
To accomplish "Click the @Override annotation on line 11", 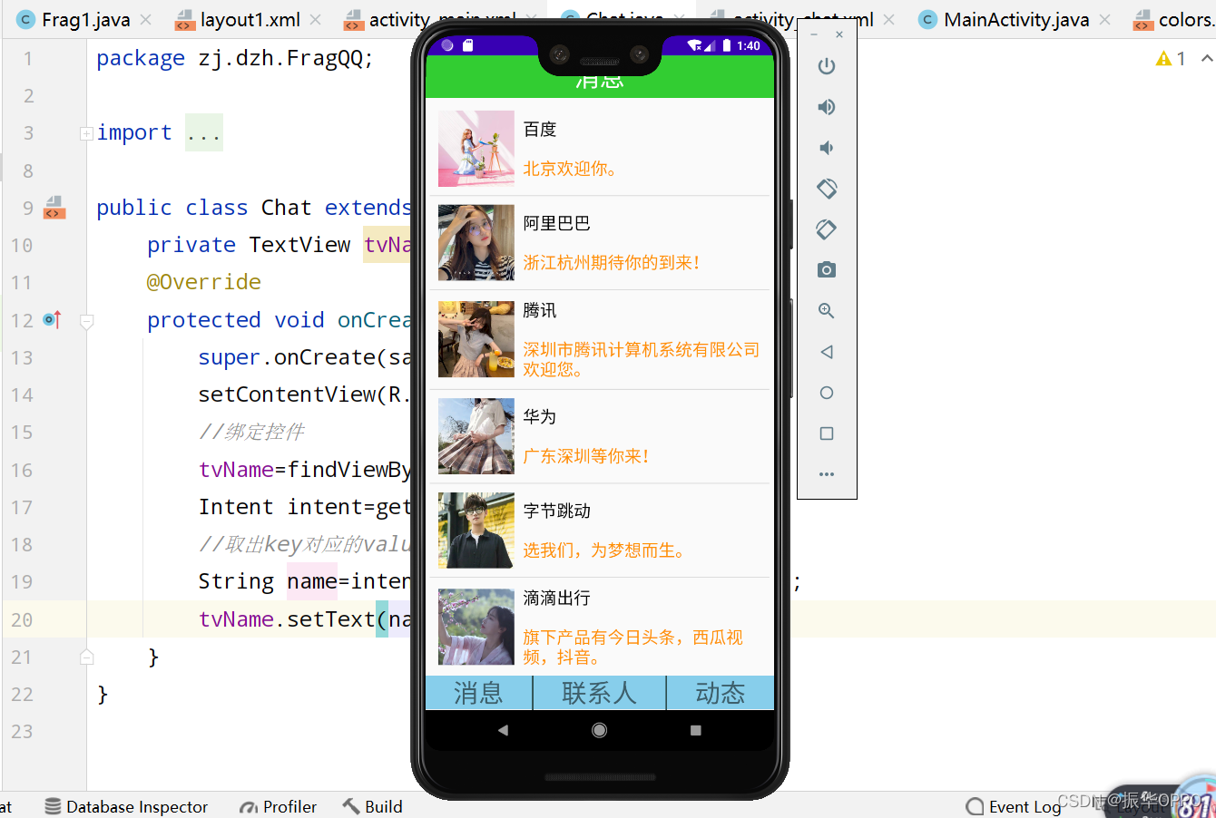I will [x=204, y=282].
